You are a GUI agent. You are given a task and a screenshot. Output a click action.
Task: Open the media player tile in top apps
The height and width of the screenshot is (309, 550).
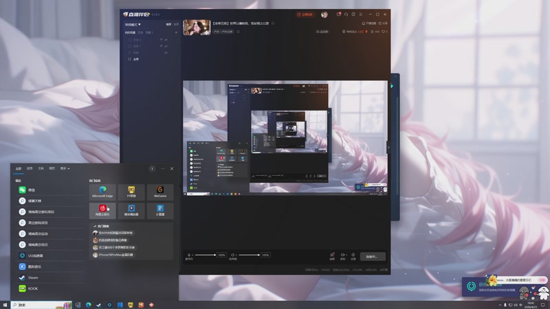(131, 211)
